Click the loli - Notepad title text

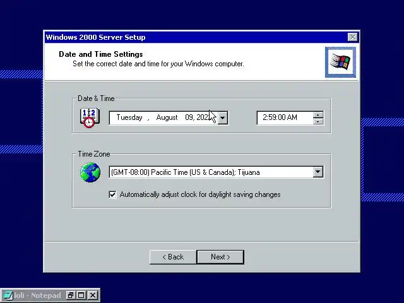[38, 295]
